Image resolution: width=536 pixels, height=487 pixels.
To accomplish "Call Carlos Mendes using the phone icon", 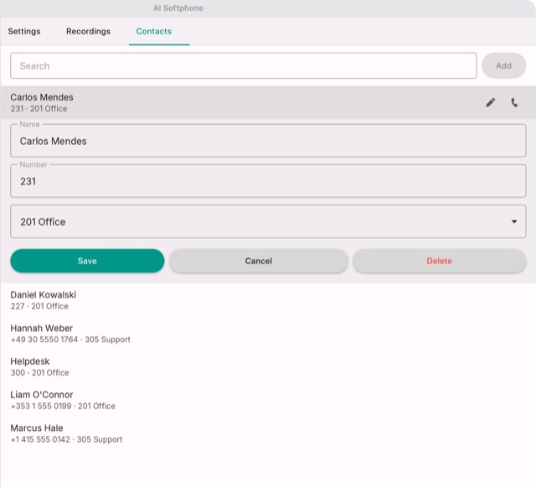I will (x=514, y=102).
